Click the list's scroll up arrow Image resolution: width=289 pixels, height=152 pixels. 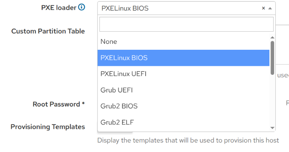[272, 38]
